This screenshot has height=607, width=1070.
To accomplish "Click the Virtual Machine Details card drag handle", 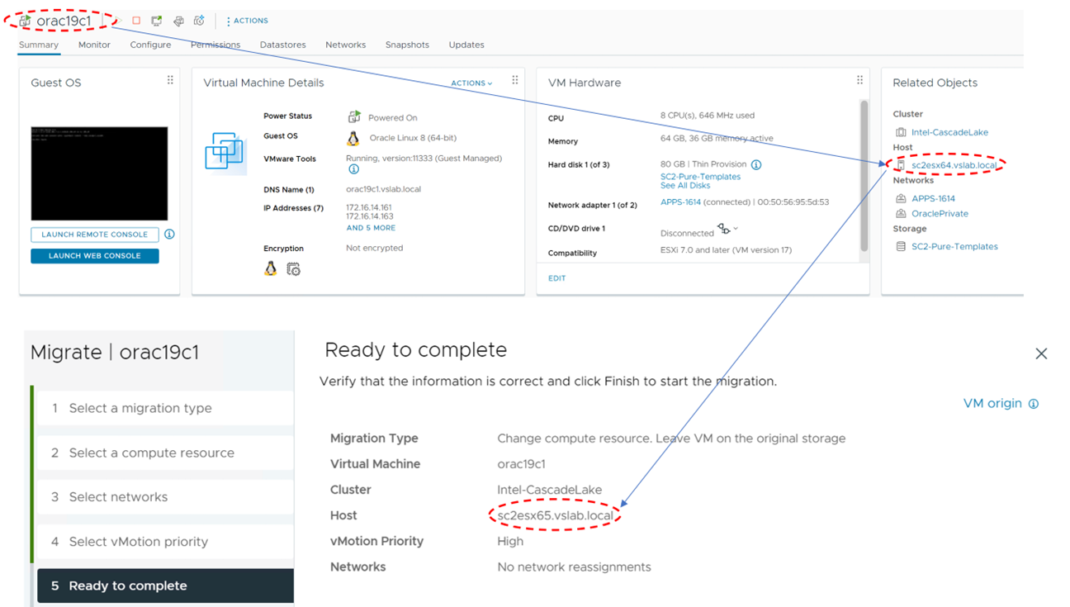I will point(514,80).
